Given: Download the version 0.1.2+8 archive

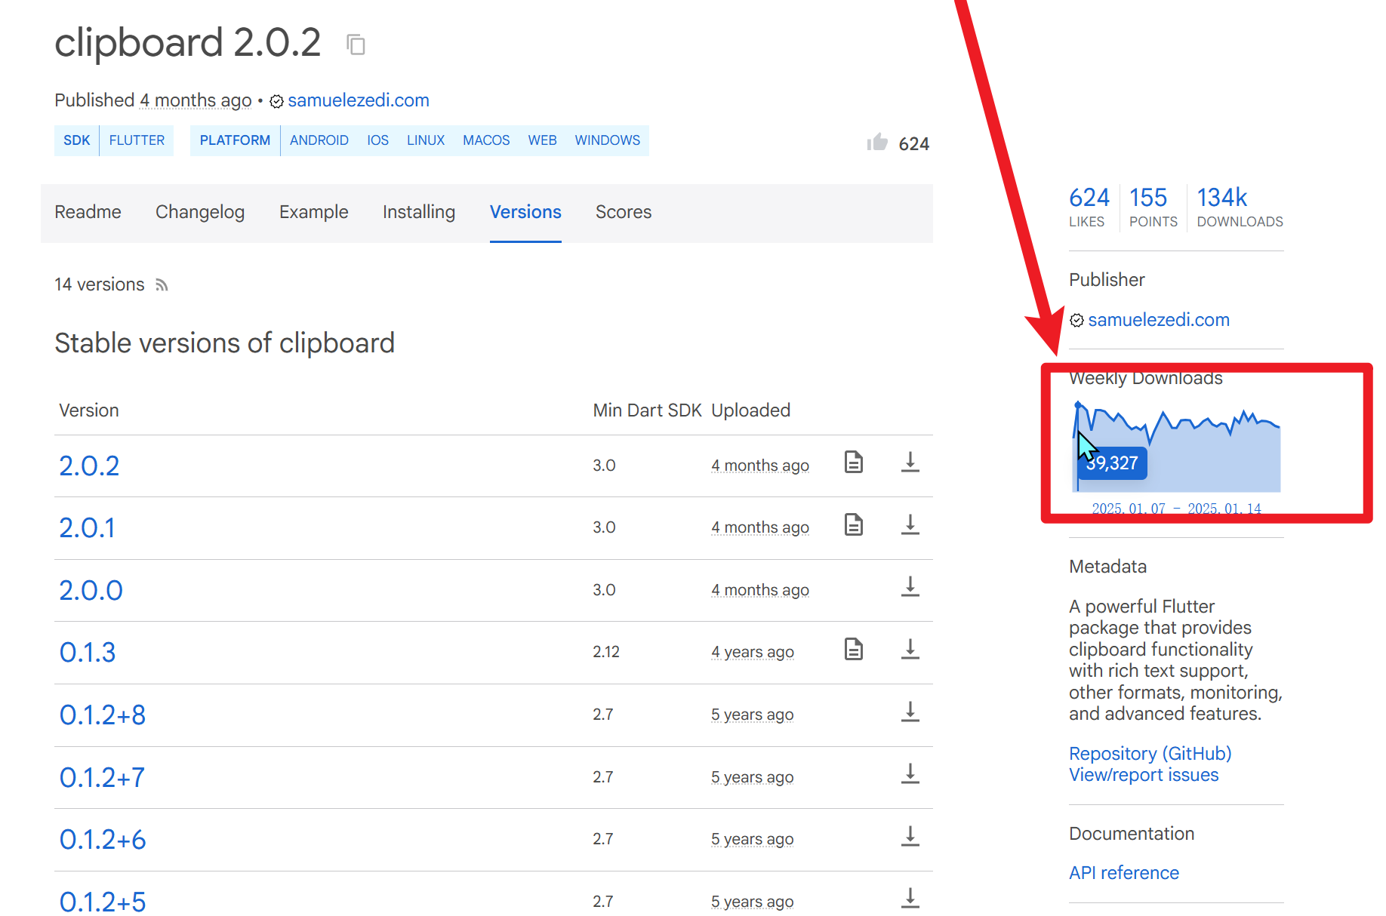Looking at the screenshot, I should (x=910, y=712).
